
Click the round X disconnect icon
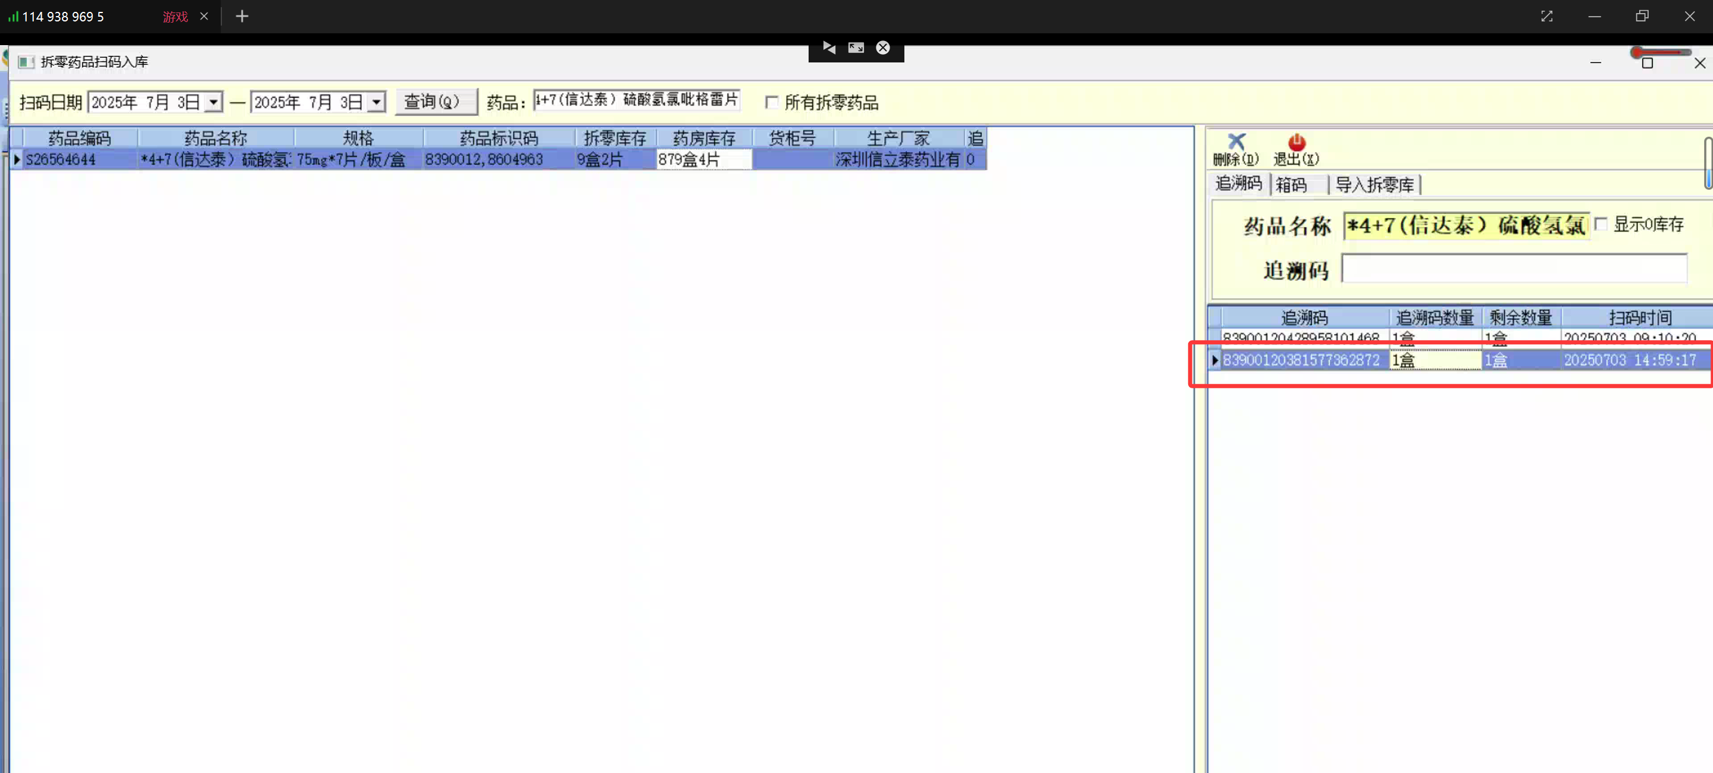point(882,48)
